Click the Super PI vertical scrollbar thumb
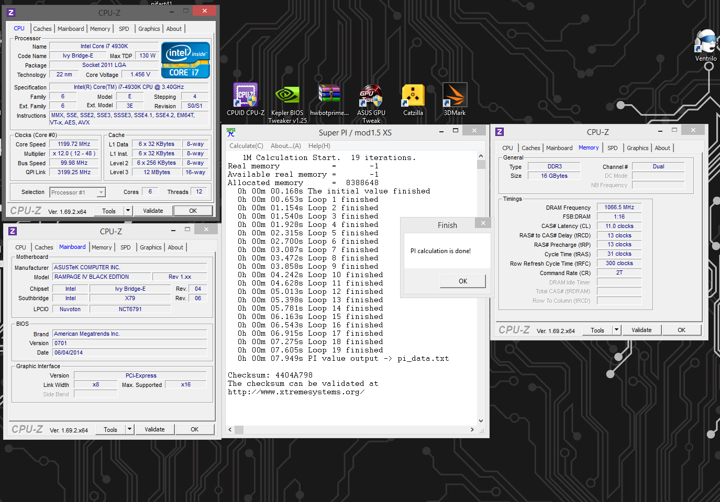This screenshot has height=502, width=720. [x=481, y=165]
